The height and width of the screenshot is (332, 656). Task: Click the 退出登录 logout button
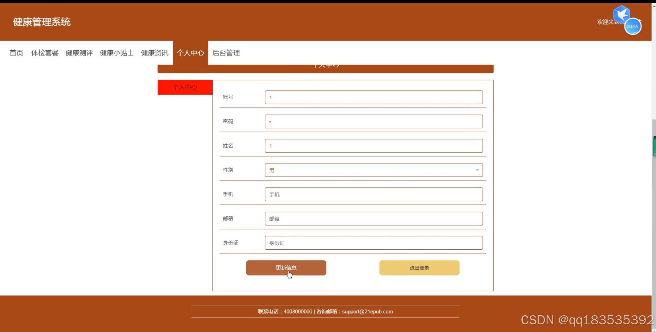[x=419, y=268]
